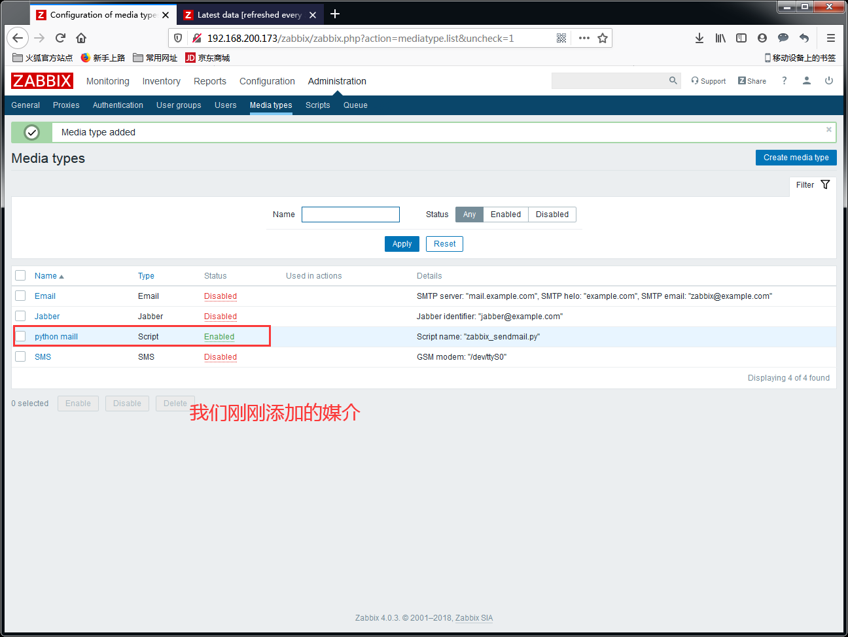Click the browser back arrow button

(x=18, y=38)
